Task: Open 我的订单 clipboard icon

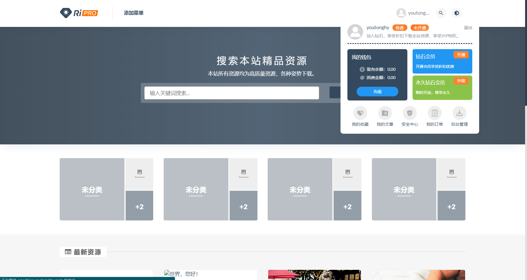Action: (435, 113)
